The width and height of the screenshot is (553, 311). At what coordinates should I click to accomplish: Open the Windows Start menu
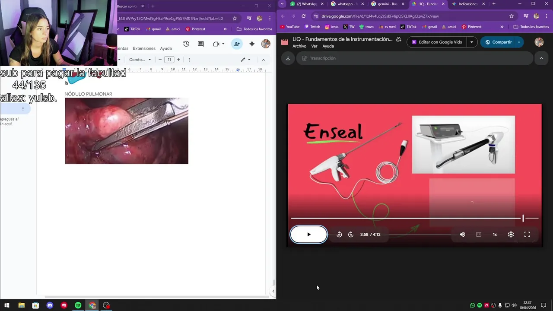(7, 305)
